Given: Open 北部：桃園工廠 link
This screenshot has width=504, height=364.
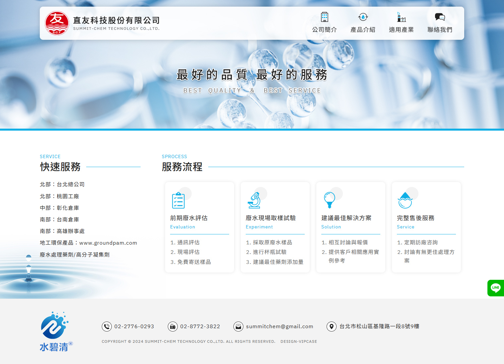Looking at the screenshot, I should tap(59, 196).
